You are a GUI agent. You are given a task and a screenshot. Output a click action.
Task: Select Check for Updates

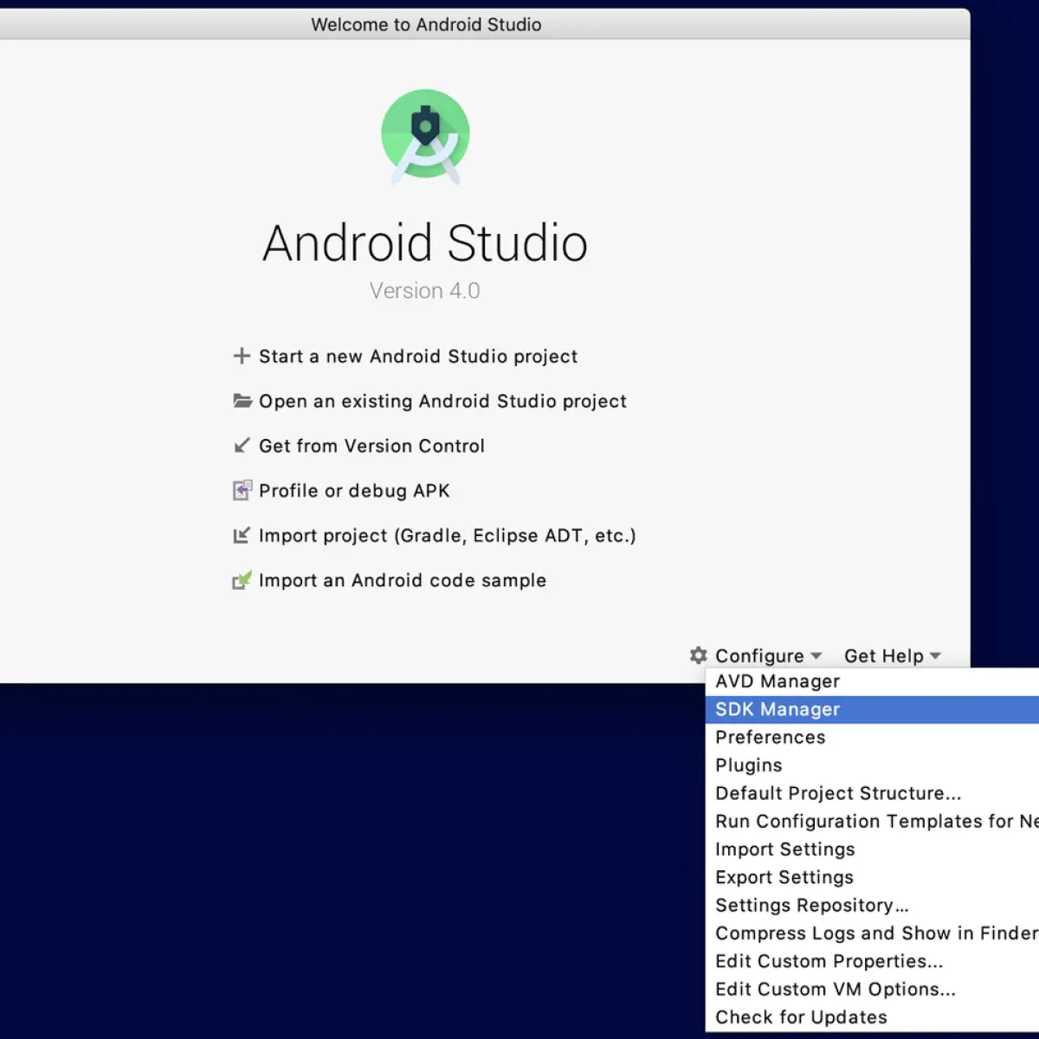(x=872, y=1017)
